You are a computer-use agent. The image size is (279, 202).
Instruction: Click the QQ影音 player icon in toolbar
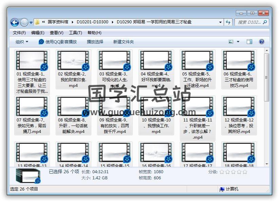coord(41,42)
